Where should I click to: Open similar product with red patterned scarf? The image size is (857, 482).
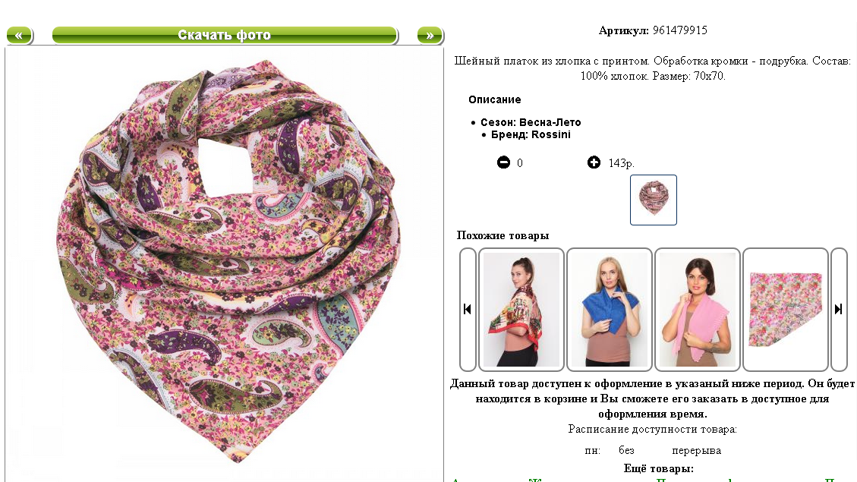point(521,309)
